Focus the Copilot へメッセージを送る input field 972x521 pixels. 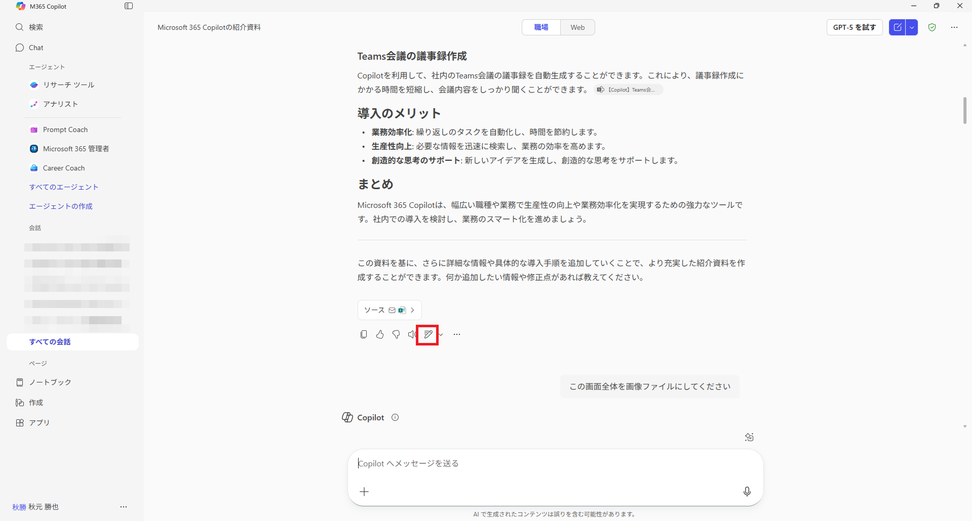pos(555,463)
